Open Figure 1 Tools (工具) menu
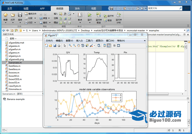The image size is (192, 134). pyautogui.click(x=89, y=40)
